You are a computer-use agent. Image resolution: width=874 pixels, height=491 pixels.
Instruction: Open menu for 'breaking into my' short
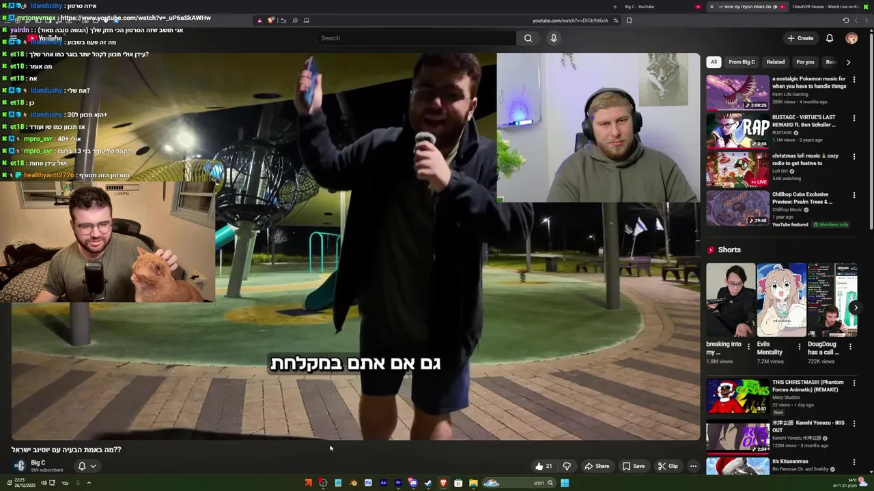(x=748, y=346)
